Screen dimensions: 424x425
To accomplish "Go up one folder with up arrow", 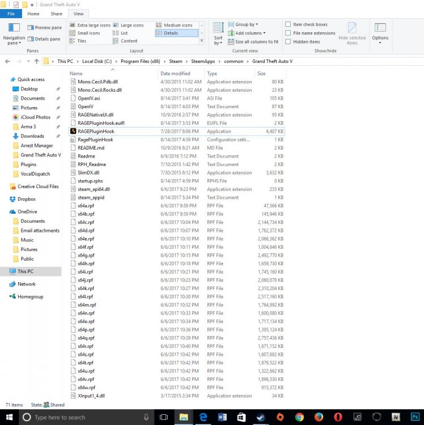I will click(x=36, y=61).
